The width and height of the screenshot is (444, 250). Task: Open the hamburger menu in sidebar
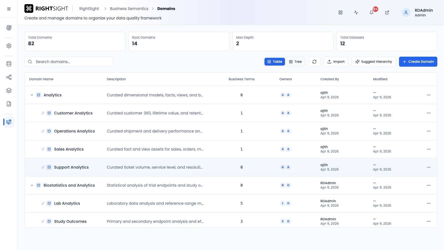9,9
